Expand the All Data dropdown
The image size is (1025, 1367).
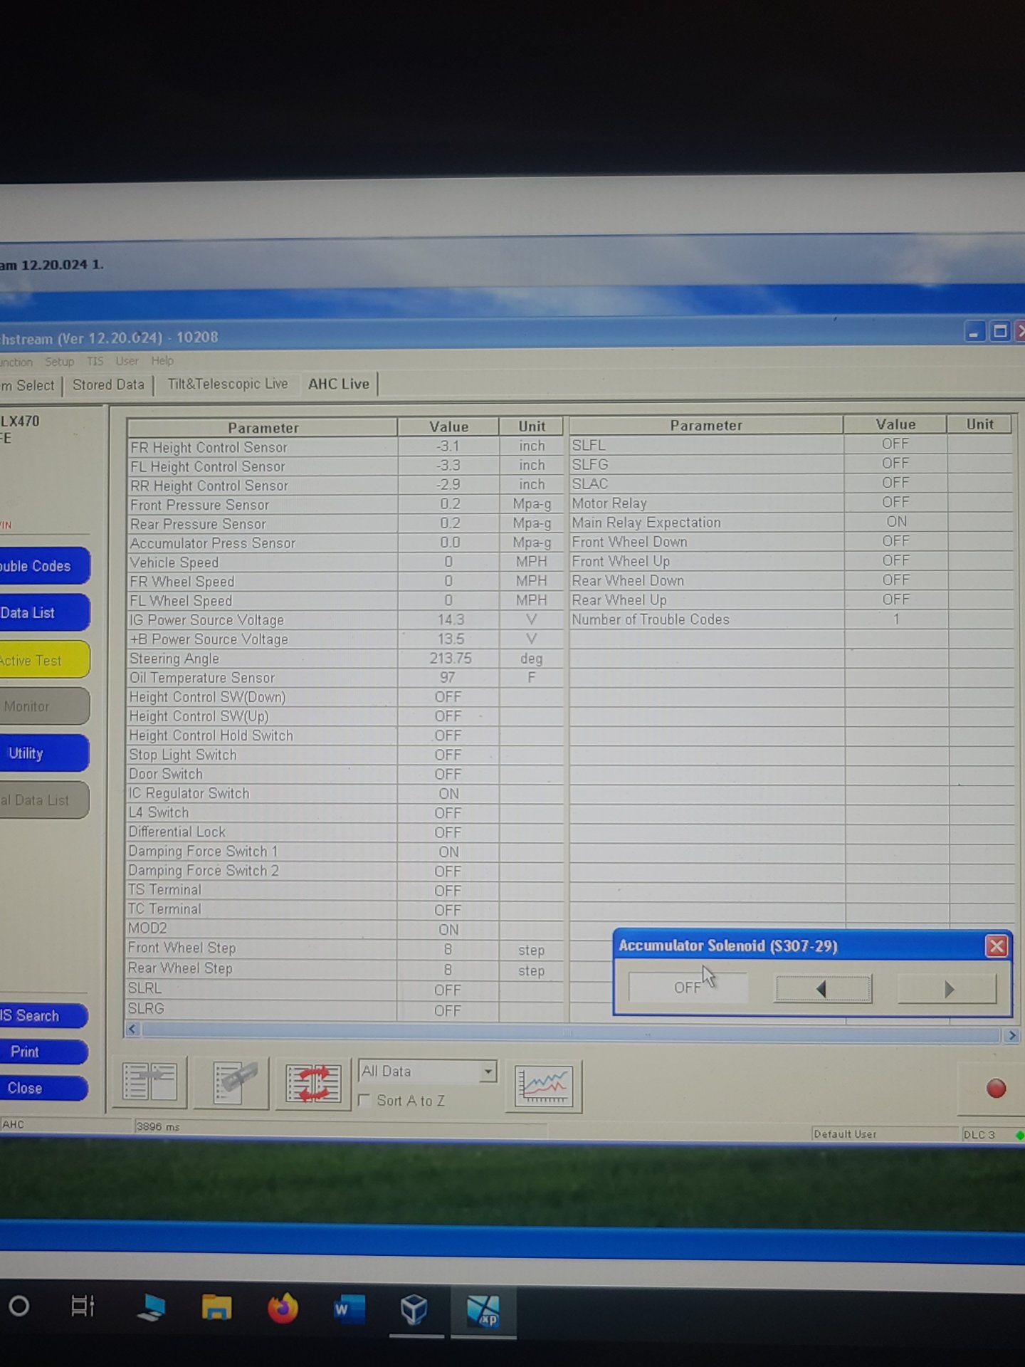pos(488,1072)
